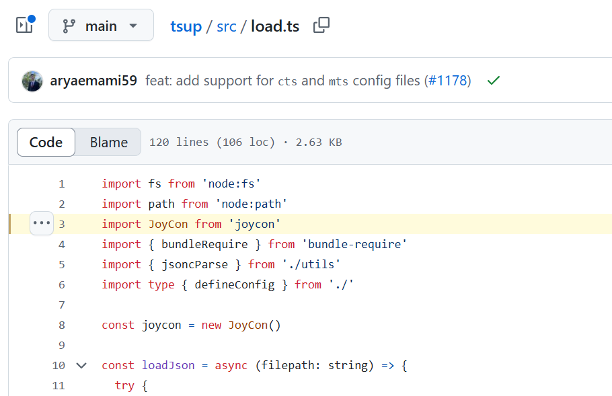This screenshot has width=612, height=396.
Task: Switch to the Blame view tab
Action: coord(108,143)
